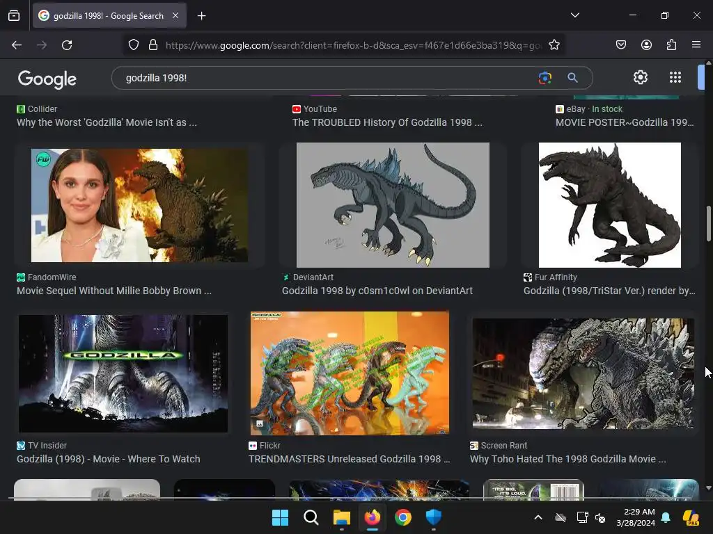Open Google quick settings gear
Image resolution: width=713 pixels, height=534 pixels.
pyautogui.click(x=641, y=77)
